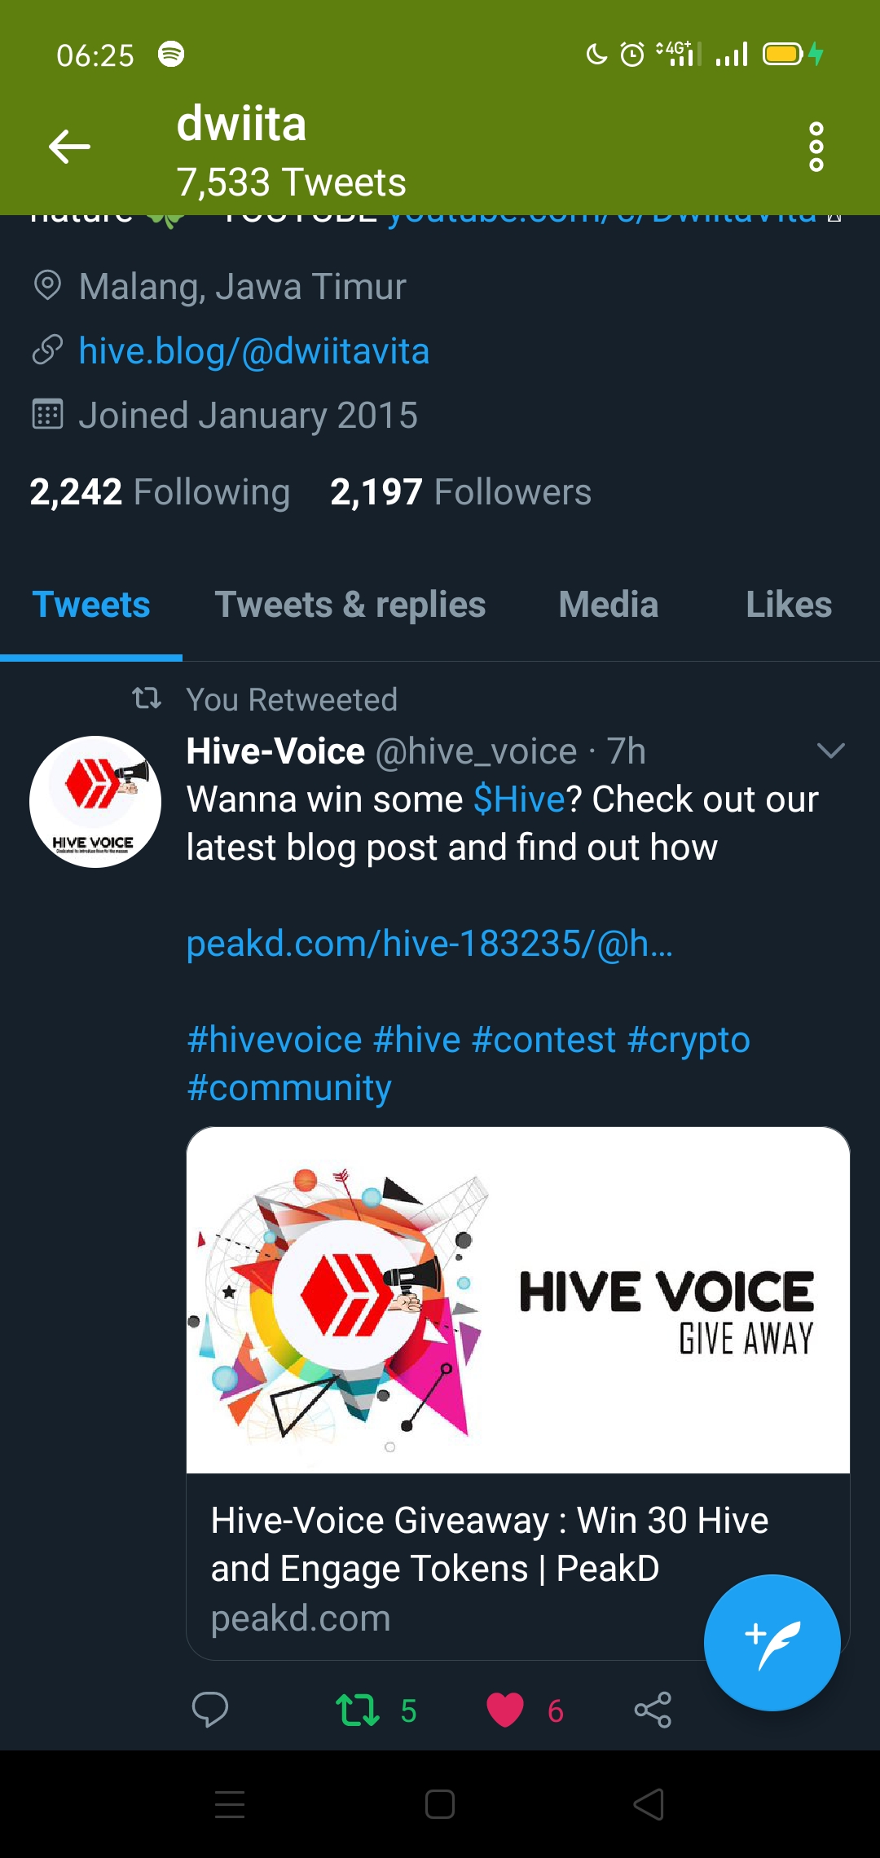Switch to the Media tab
This screenshot has height=1858, width=880.
(x=609, y=605)
